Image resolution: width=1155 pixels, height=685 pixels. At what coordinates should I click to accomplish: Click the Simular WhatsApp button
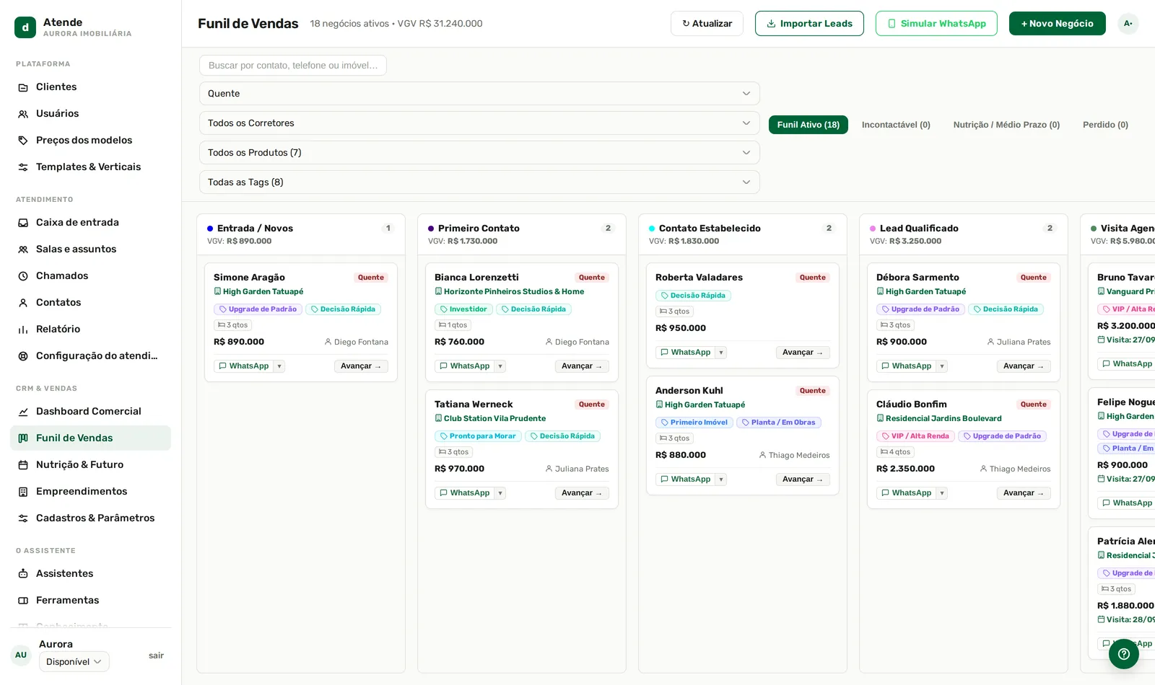coord(936,24)
